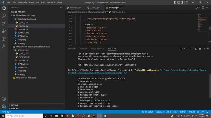
Task: Switch to the DEBUG CONSOLE panel tab
Action: click(97, 49)
